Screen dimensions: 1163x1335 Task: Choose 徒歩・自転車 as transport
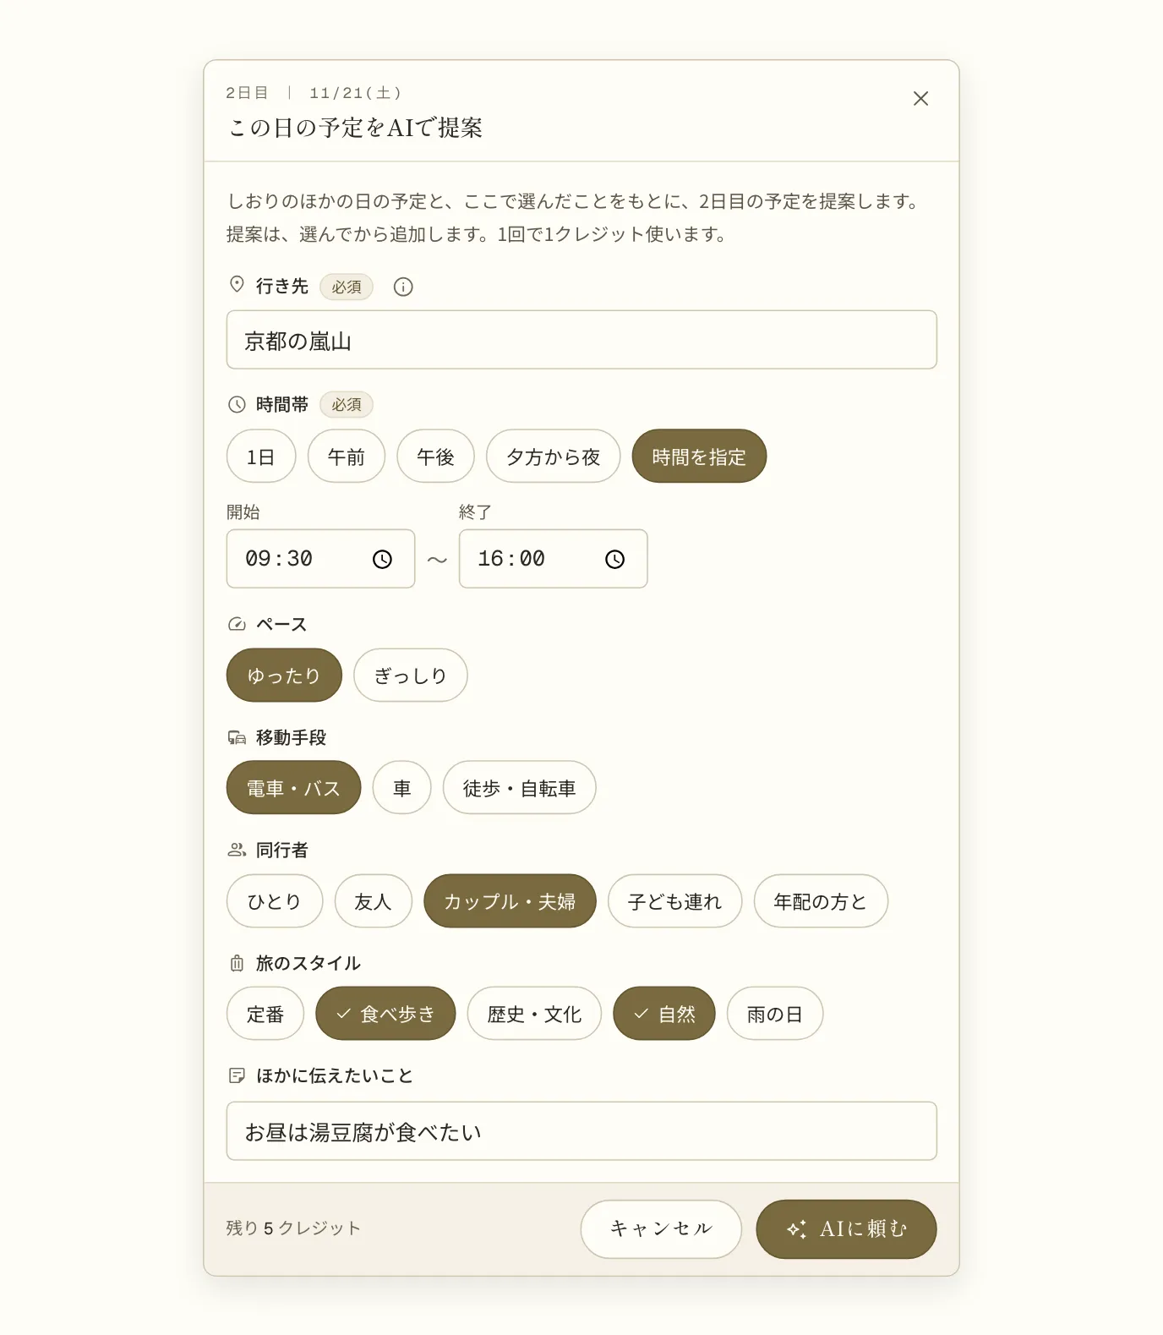click(x=520, y=788)
